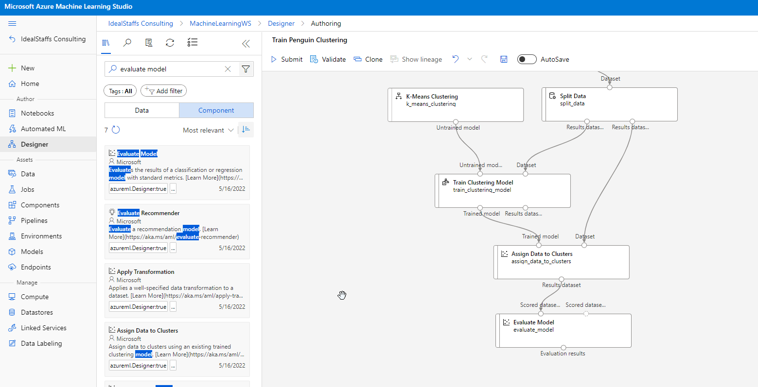Clear the evaluate model search text
758x387 pixels.
point(228,69)
